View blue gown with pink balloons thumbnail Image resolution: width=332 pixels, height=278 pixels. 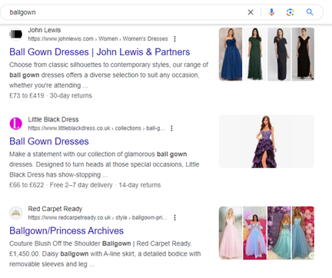[303, 233]
